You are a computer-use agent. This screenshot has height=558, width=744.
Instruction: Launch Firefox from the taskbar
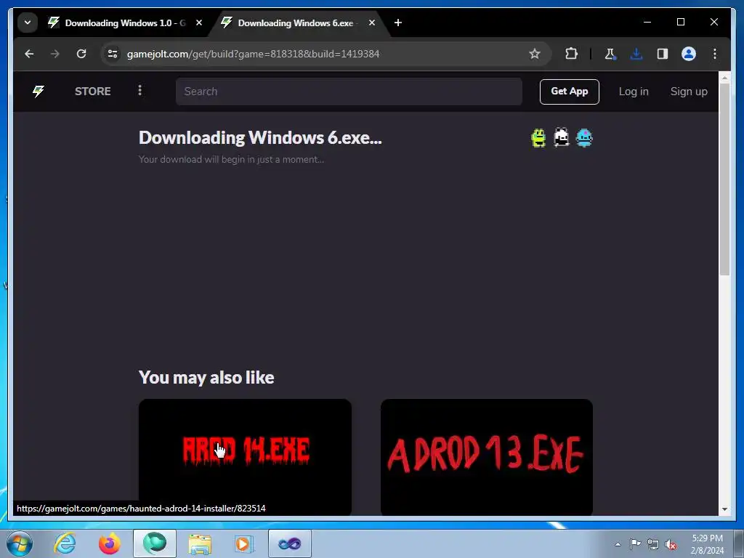[x=110, y=543]
